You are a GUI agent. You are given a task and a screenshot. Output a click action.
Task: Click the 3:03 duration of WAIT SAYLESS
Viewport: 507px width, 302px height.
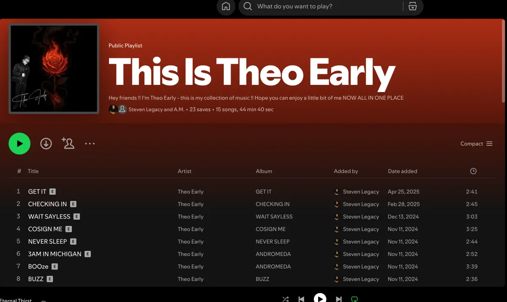point(472,217)
